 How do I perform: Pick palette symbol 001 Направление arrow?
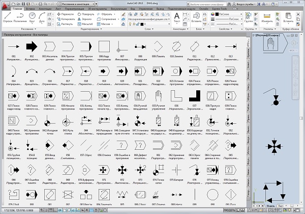(x=14, y=46)
